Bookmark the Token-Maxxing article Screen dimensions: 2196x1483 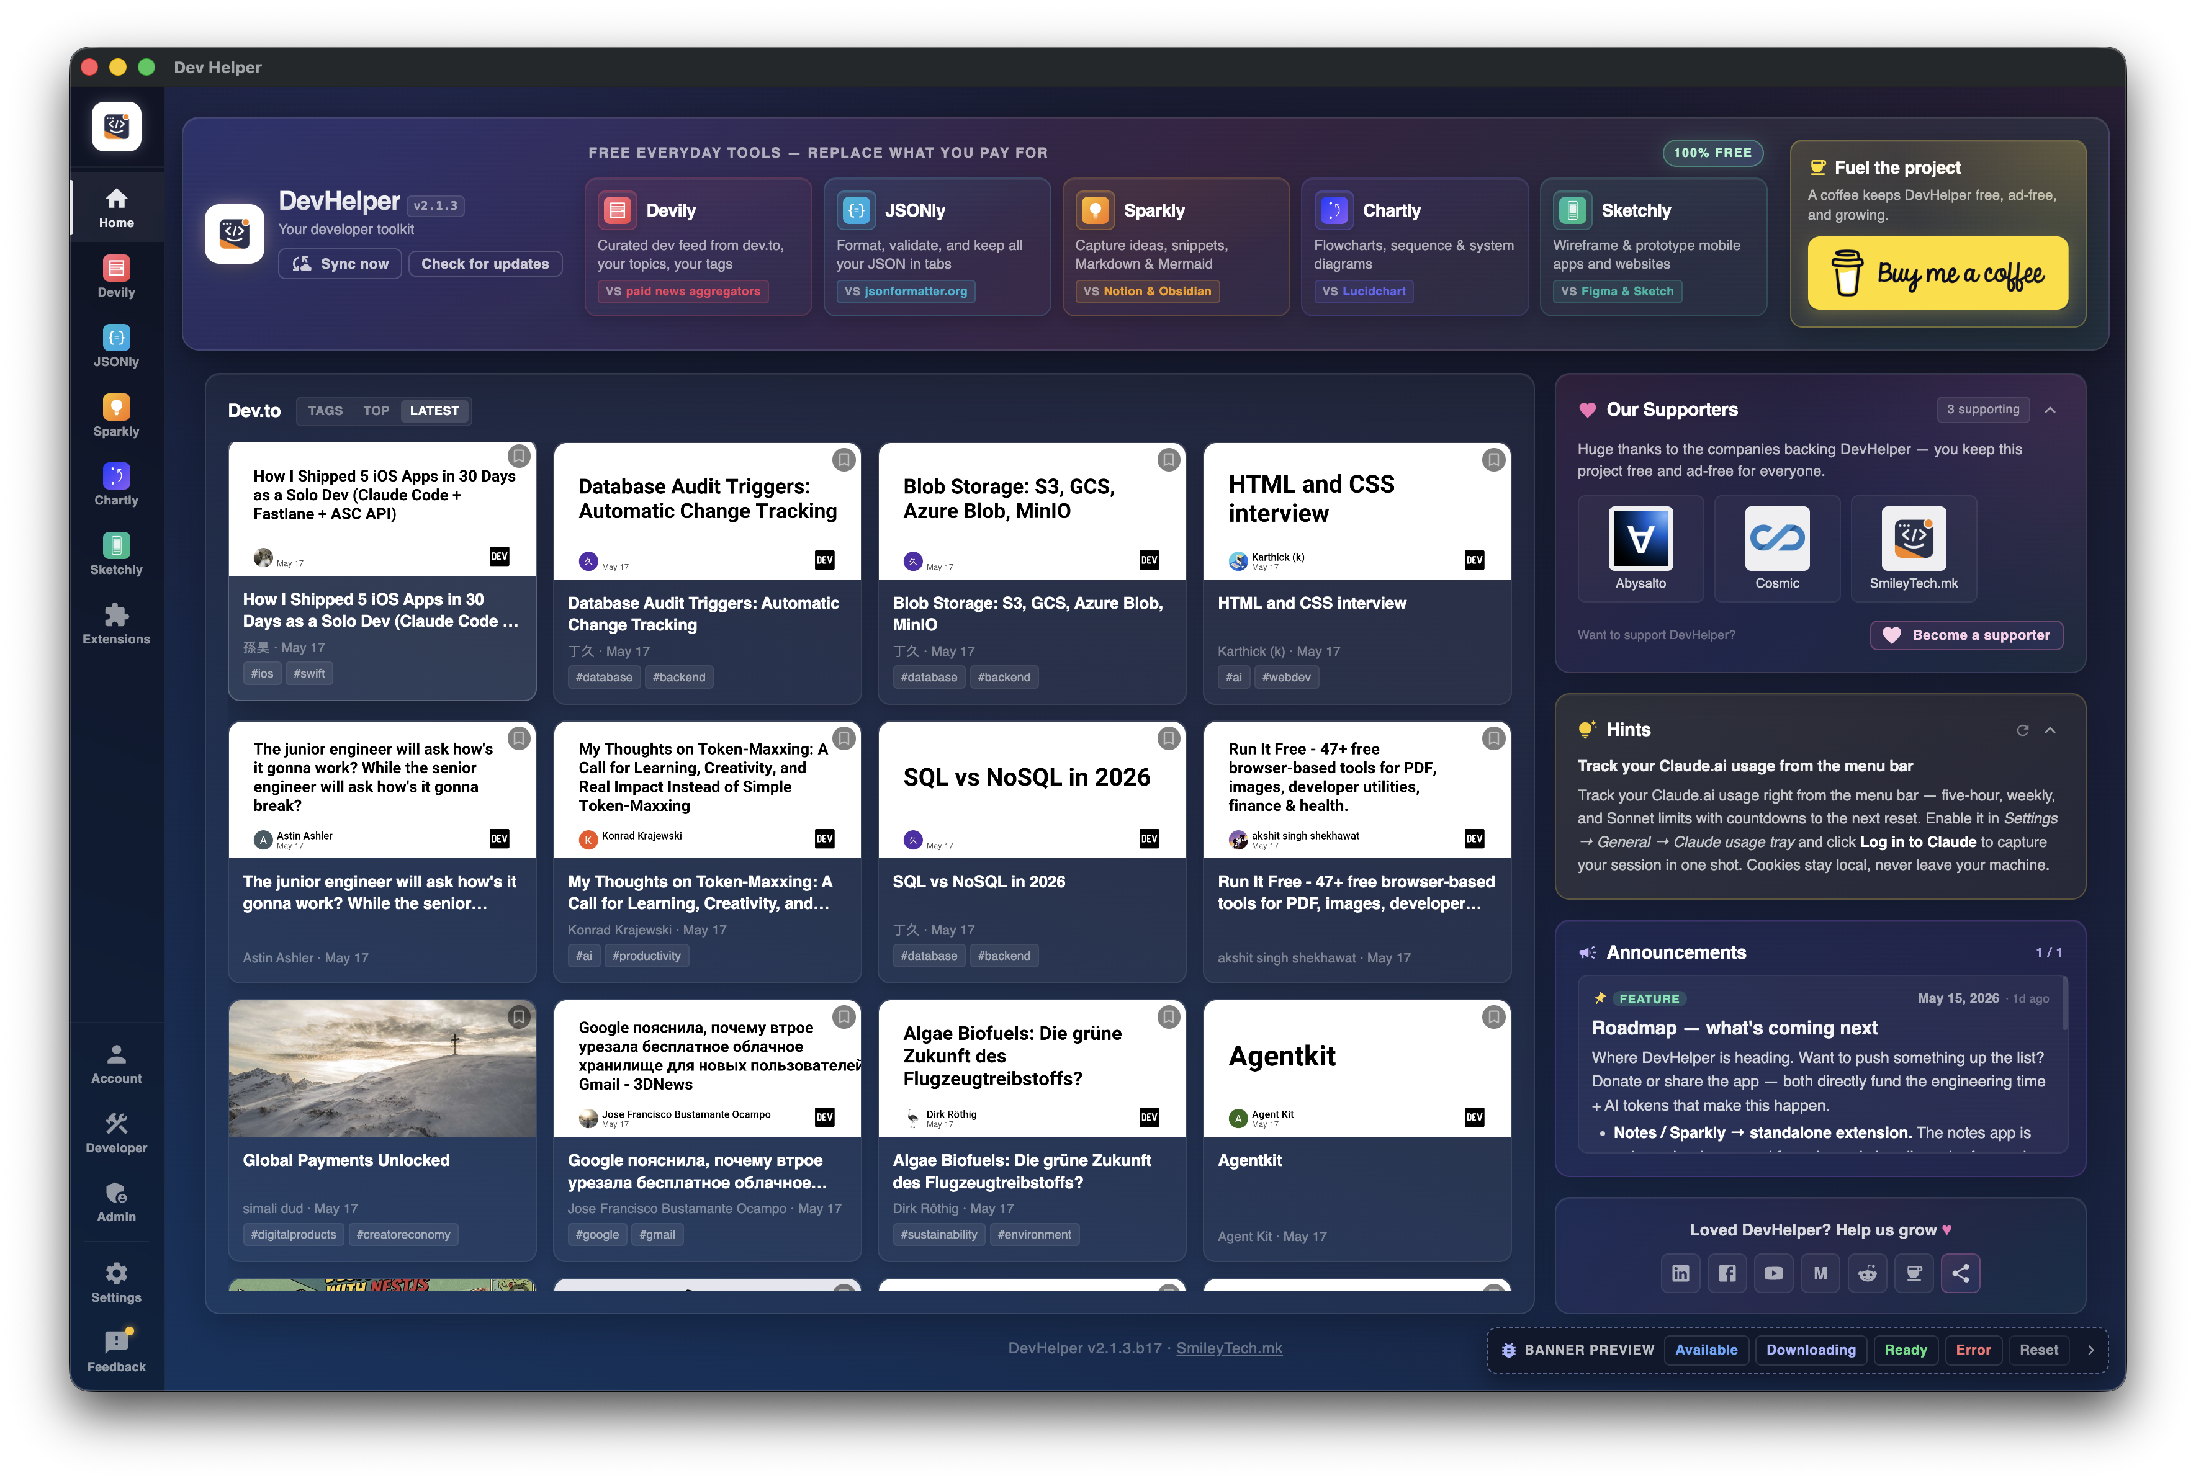[x=844, y=738]
